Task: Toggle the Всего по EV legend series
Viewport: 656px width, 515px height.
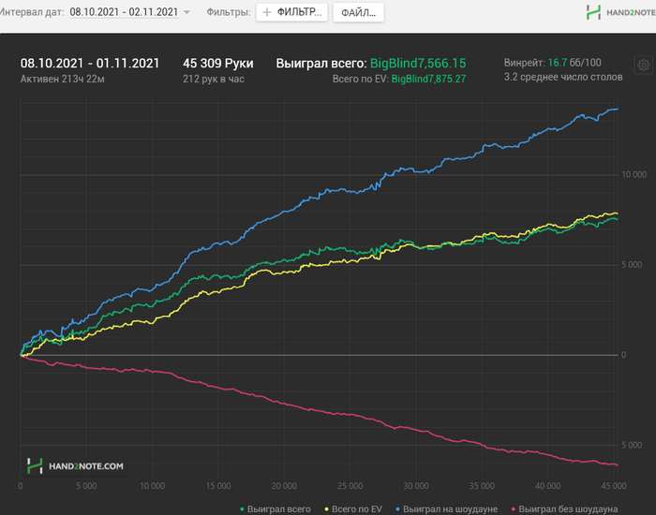Action: click(353, 509)
